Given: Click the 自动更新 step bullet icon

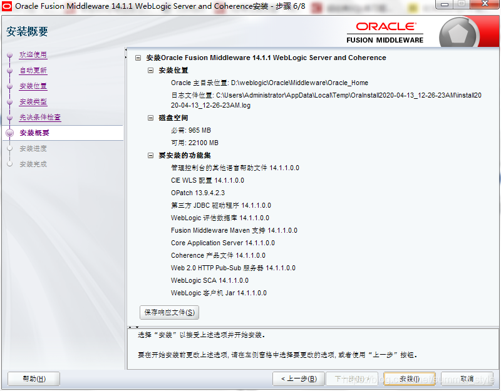Looking at the screenshot, I should (10, 71).
